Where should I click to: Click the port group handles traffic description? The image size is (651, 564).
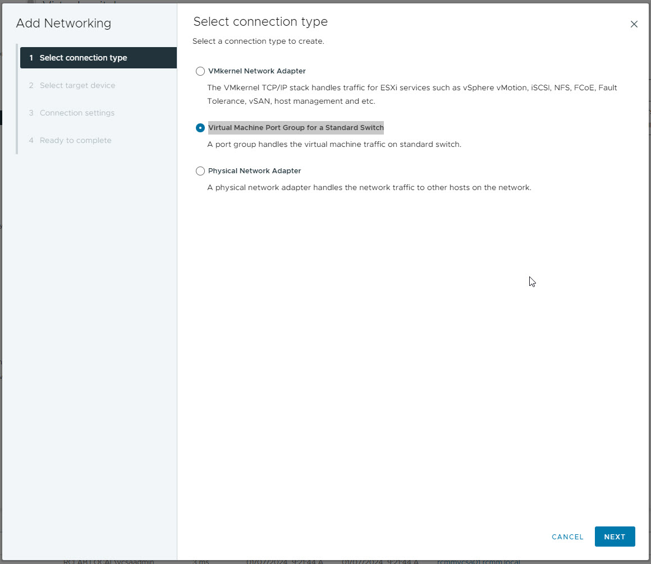coord(334,144)
